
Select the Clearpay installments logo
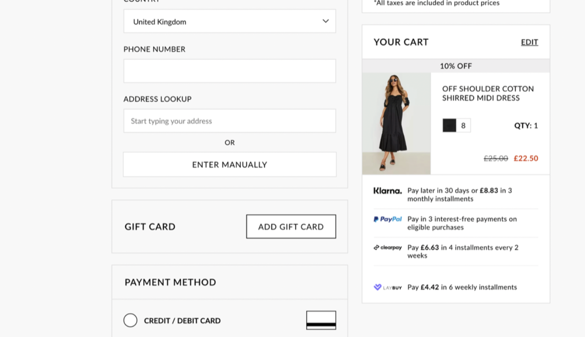click(387, 247)
